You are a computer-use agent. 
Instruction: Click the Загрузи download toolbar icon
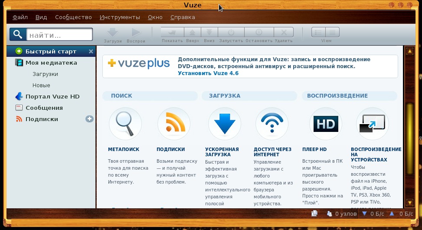112,35
